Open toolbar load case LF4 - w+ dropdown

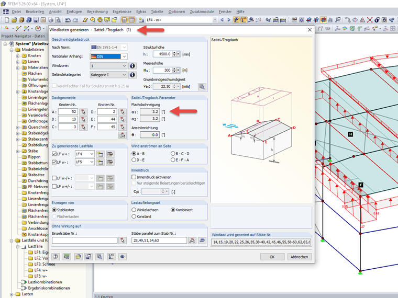215,20
